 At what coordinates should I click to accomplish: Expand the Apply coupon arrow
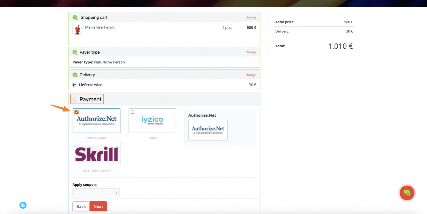pyautogui.click(x=117, y=193)
